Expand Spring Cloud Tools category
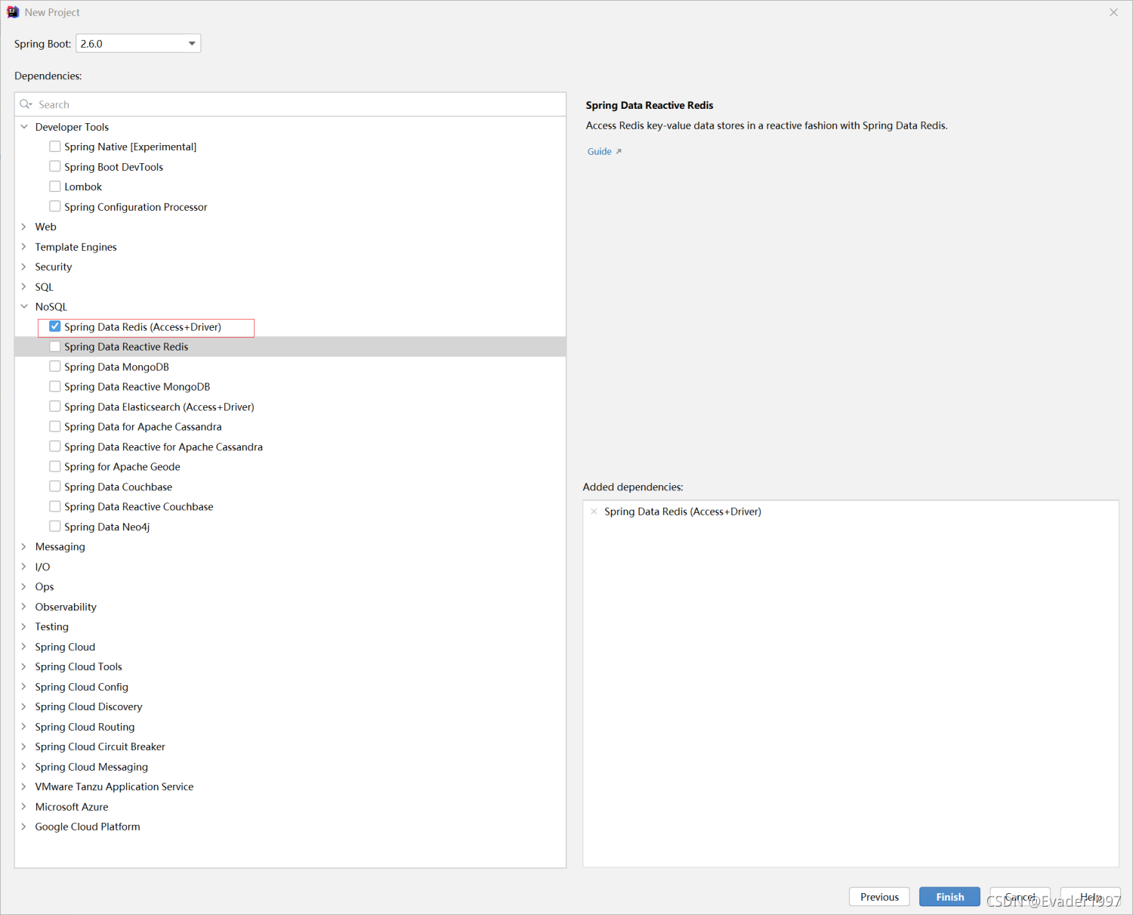1133x915 pixels. pos(24,666)
